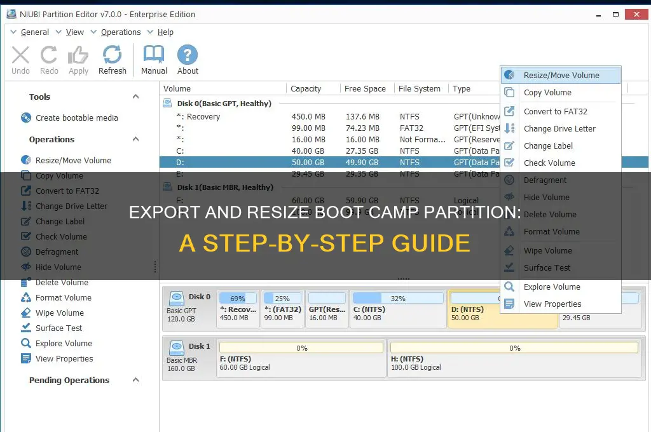Apply pending changes with the thumbs-up icon
This screenshot has height=432, width=651.
[x=78, y=55]
